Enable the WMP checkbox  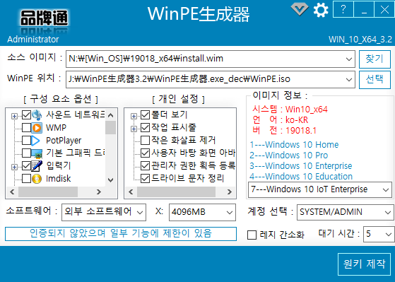point(26,128)
